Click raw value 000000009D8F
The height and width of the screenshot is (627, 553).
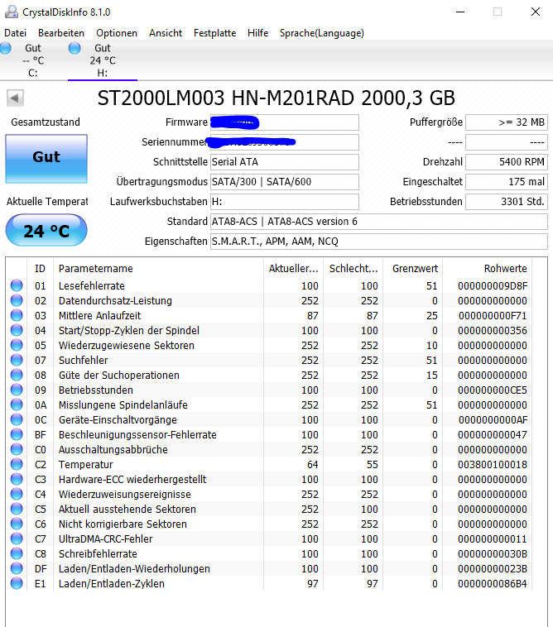(x=493, y=286)
